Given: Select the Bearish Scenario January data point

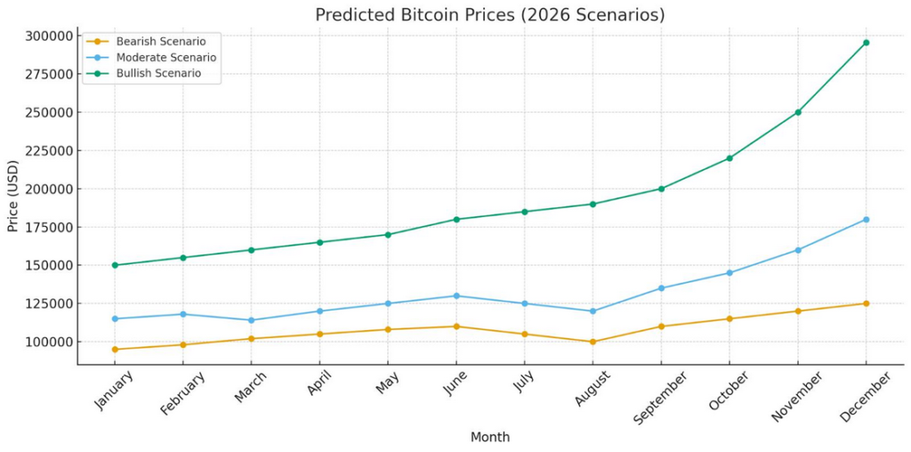Looking at the screenshot, I should pos(115,350).
